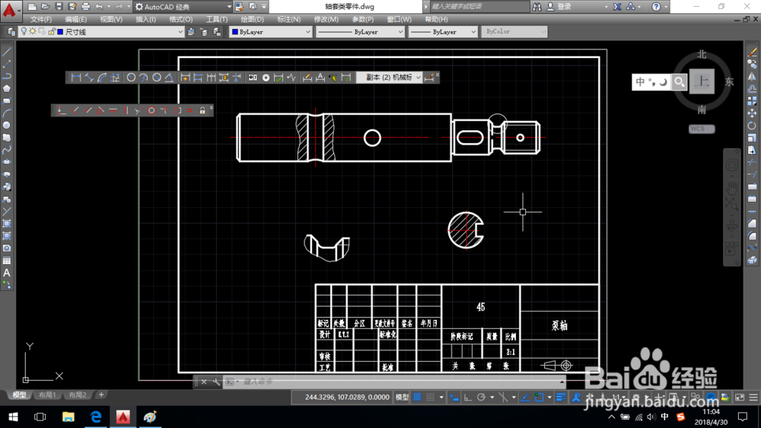The width and height of the screenshot is (761, 428).
Task: Open the 格式(O) menu
Action: (180, 20)
